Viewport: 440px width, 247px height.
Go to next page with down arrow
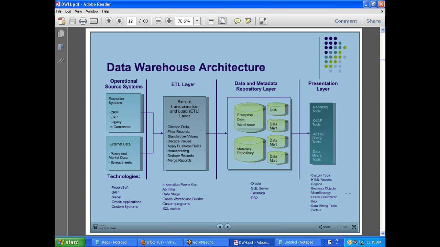point(119,21)
